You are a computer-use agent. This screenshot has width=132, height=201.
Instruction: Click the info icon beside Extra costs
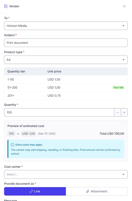12,145
